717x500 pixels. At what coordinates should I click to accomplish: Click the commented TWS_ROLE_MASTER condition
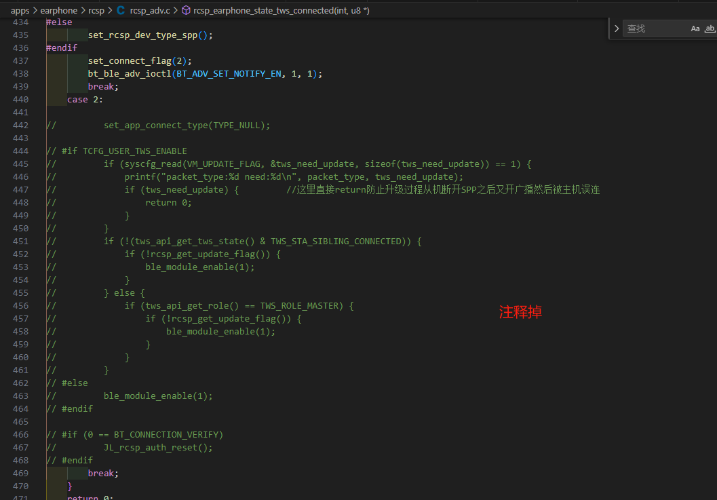(239, 305)
